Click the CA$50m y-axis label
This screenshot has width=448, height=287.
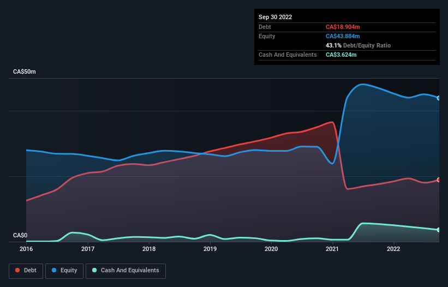[x=25, y=71]
